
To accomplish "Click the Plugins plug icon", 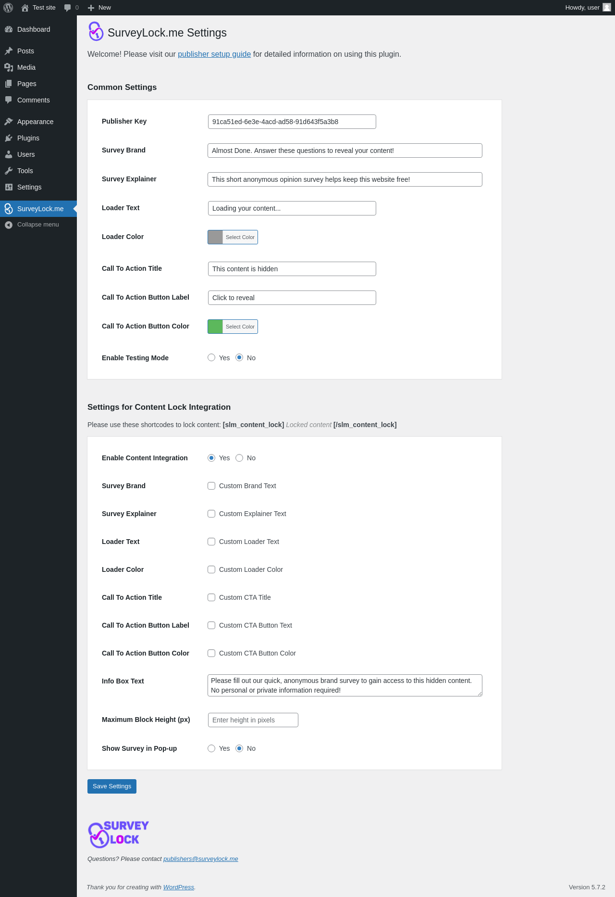I will coord(9,138).
